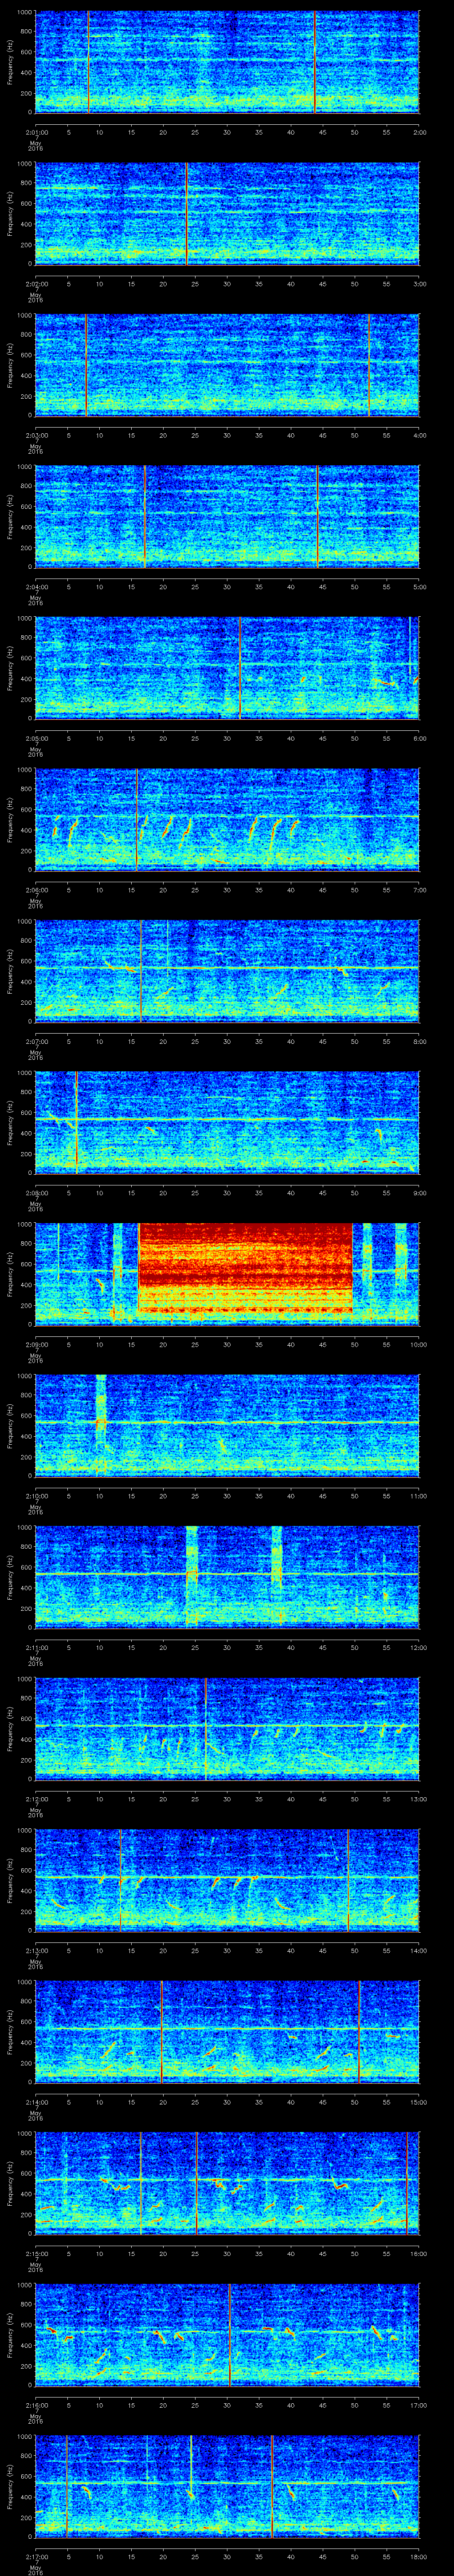Select the 4:00 end-of-axis time label

419,435
